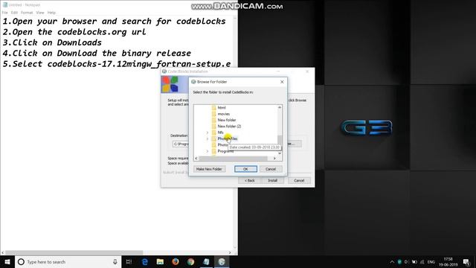Click network signal icon in tray

pos(422,262)
